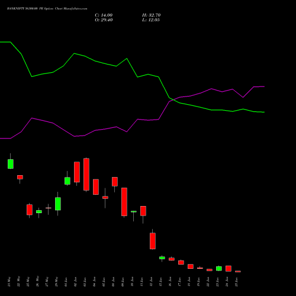
Task: Select the green candlestick above 01 Jun
Action: [x=67, y=181]
